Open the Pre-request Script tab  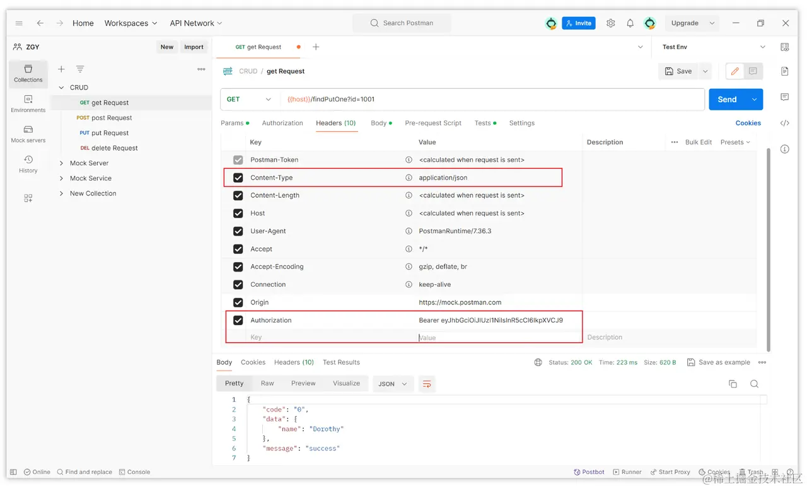[x=433, y=124]
